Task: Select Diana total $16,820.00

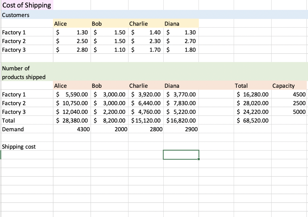Action: 181,120
